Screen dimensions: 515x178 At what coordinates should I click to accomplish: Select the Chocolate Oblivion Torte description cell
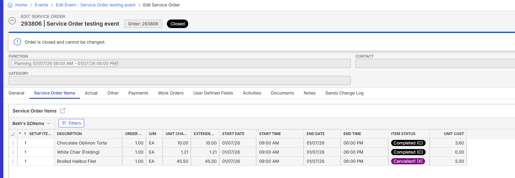click(x=88, y=143)
